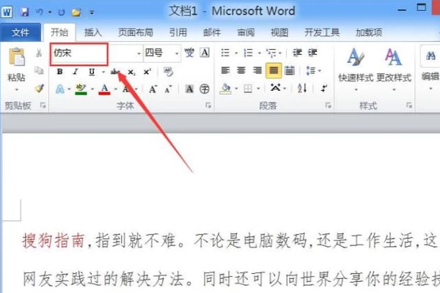Apply paragraph shading with paint bucket

226,89
